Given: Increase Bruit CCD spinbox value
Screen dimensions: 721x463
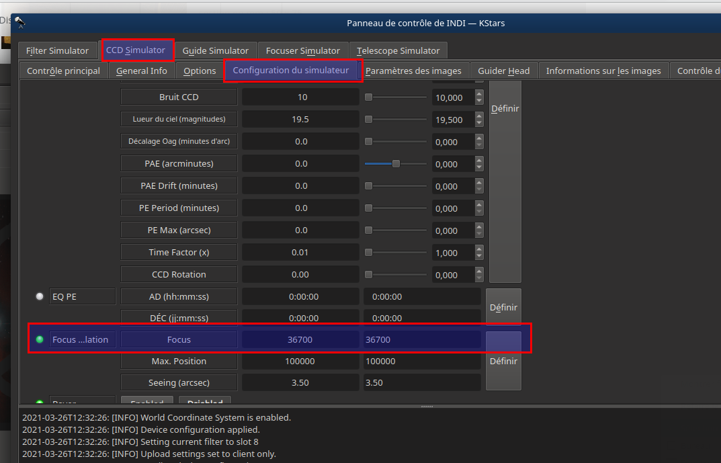Looking at the screenshot, I should [x=479, y=94].
